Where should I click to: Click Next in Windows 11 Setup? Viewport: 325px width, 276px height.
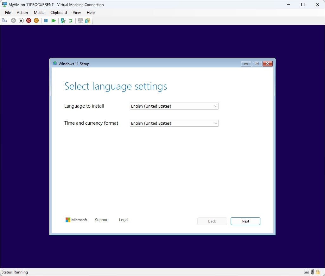(x=245, y=221)
